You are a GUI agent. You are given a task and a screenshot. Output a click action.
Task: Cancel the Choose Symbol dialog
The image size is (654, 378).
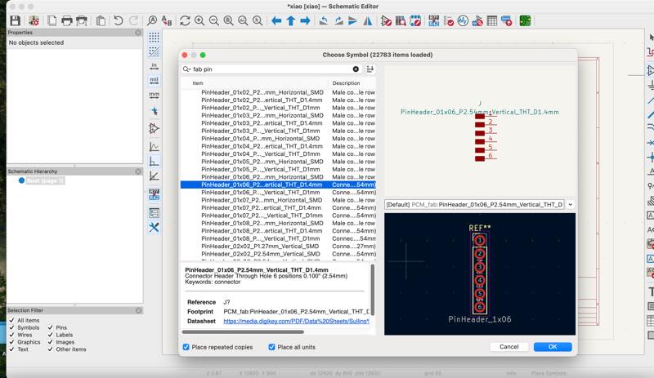coord(508,347)
